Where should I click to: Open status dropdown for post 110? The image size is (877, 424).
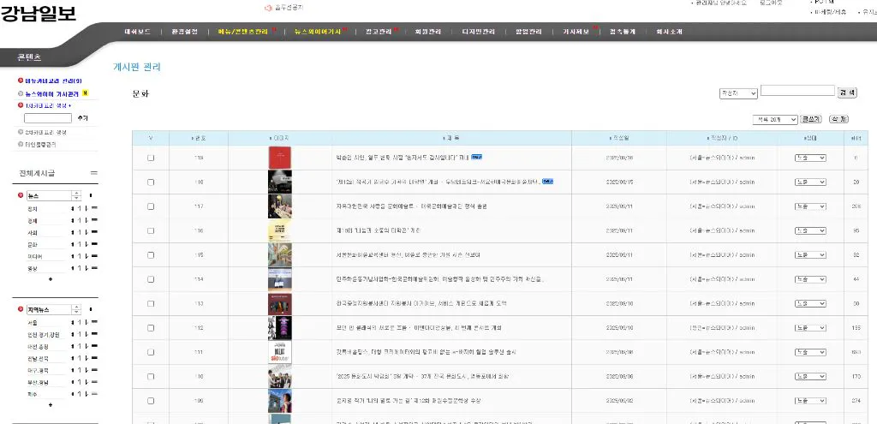tap(810, 376)
